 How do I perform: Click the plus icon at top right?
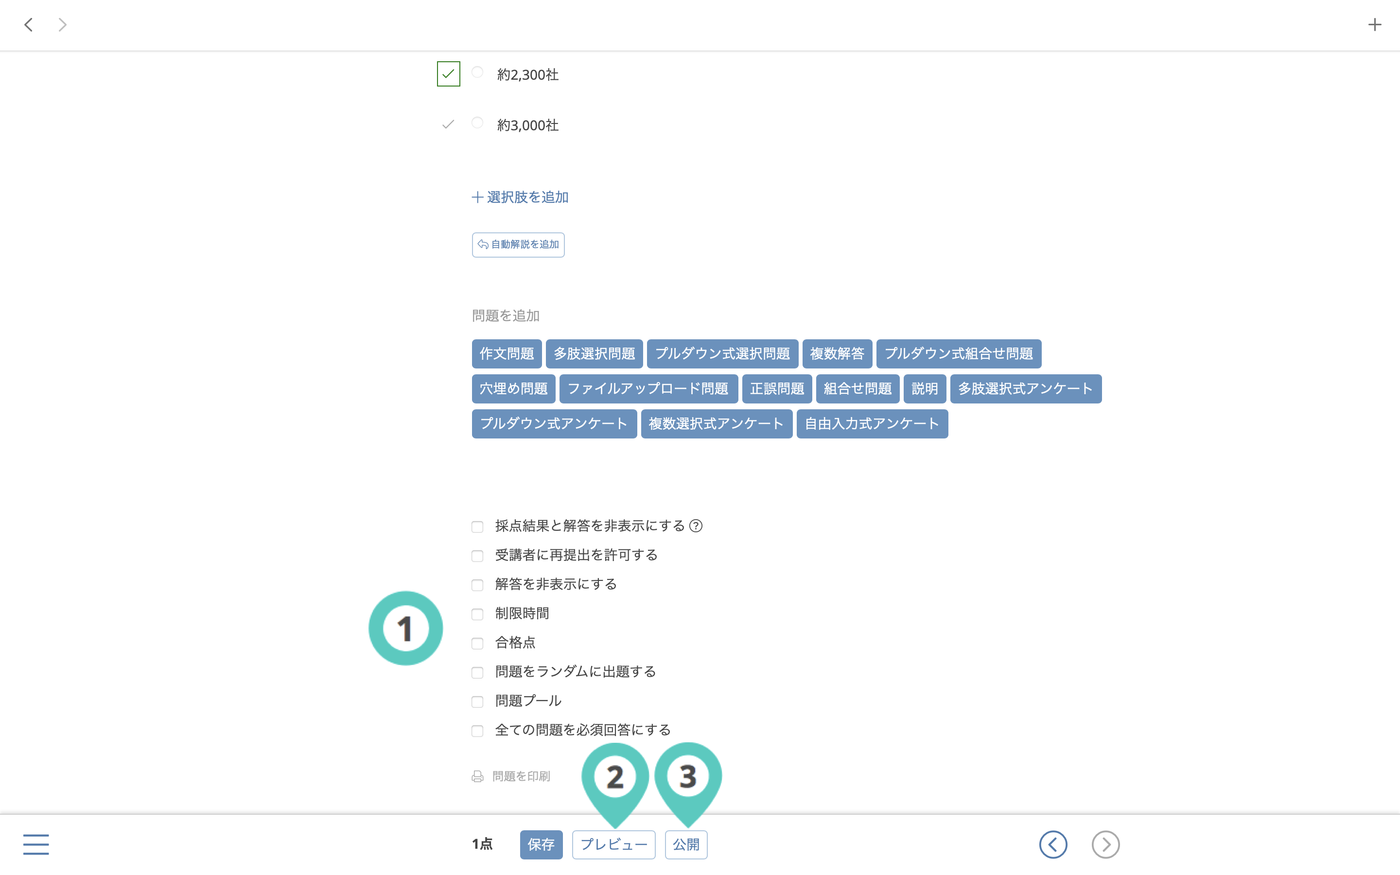pos(1375,24)
